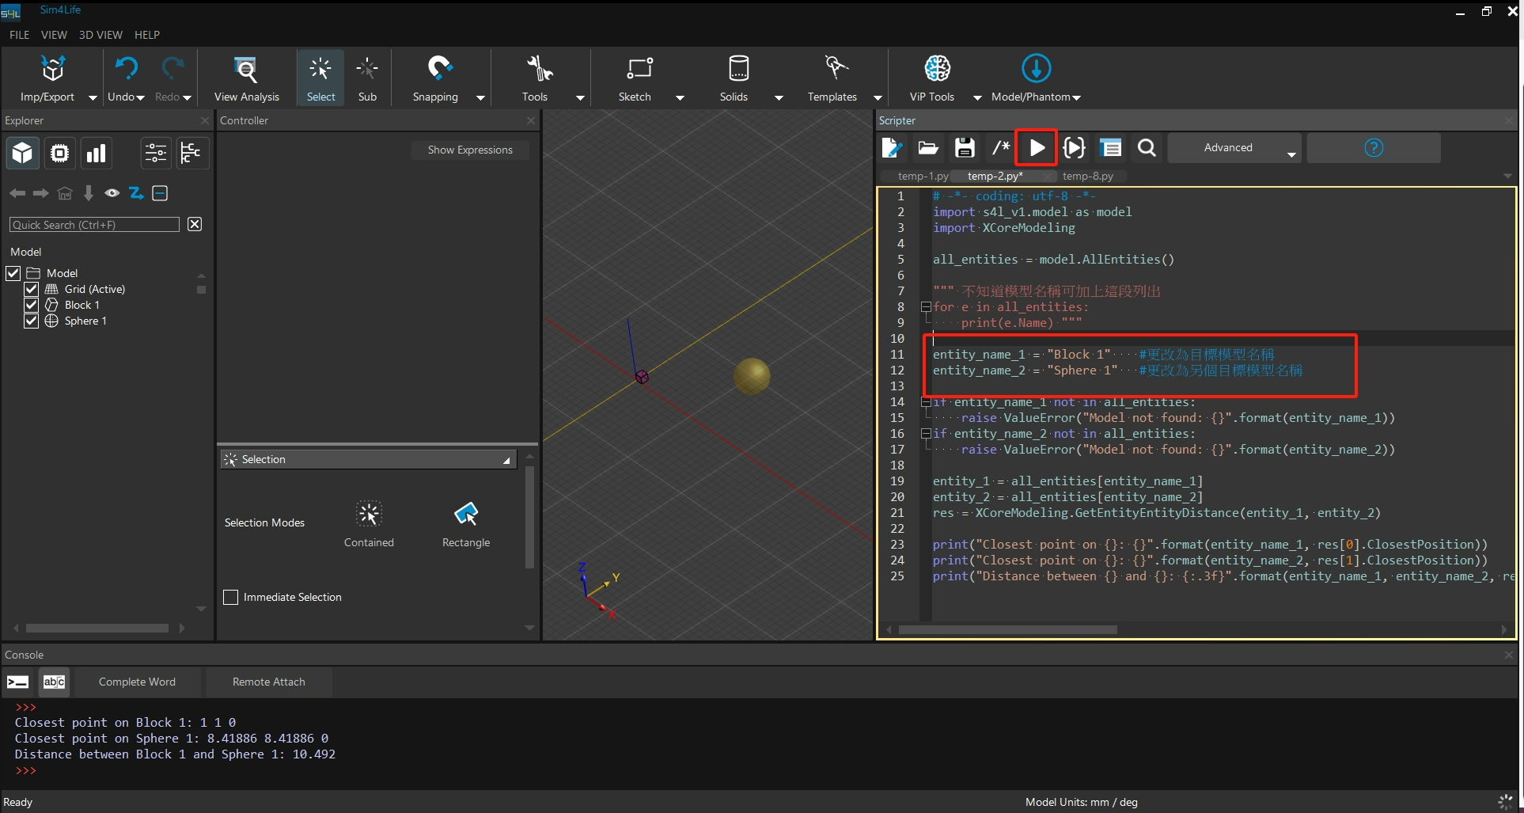Click the Show Expressions button
The width and height of the screenshot is (1524, 813).
(x=470, y=150)
